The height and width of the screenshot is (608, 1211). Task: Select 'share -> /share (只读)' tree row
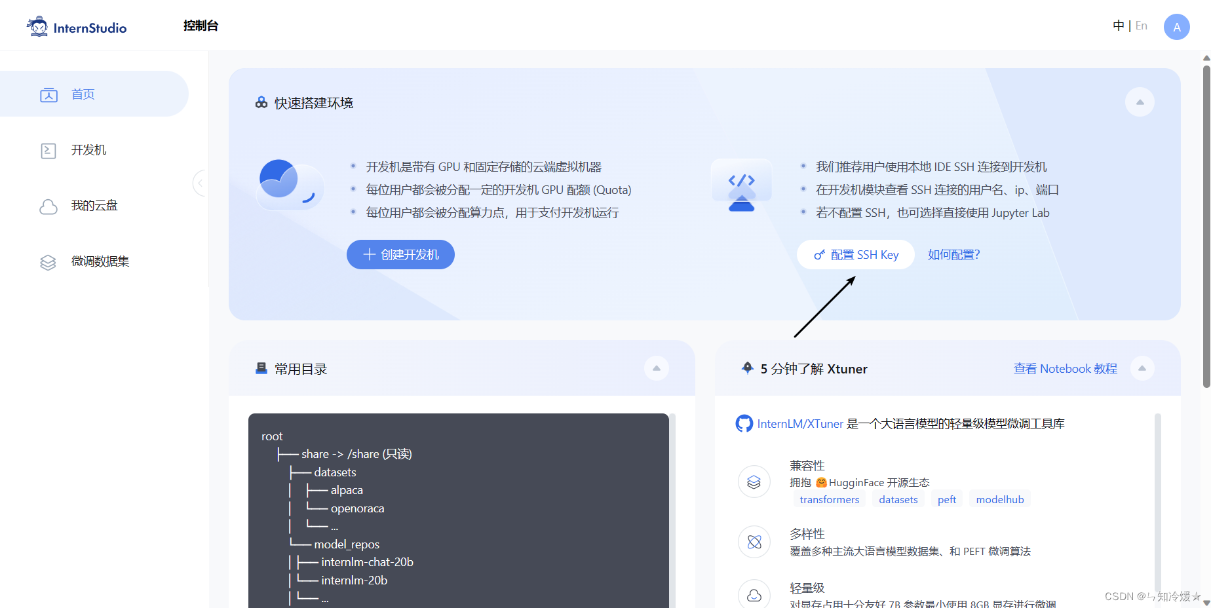coord(356,454)
